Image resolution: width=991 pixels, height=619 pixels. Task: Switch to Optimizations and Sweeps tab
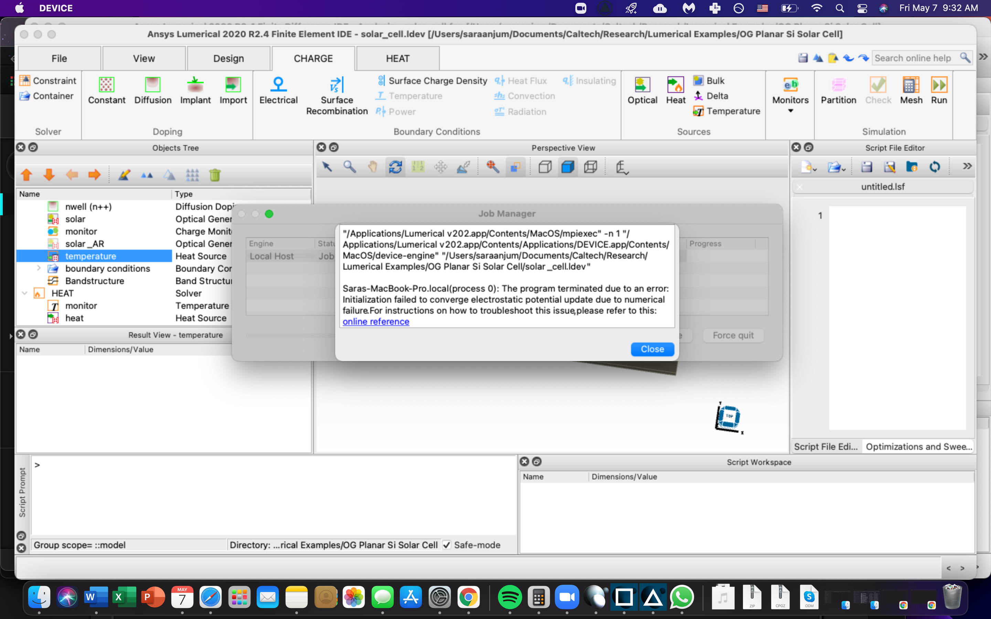(918, 447)
